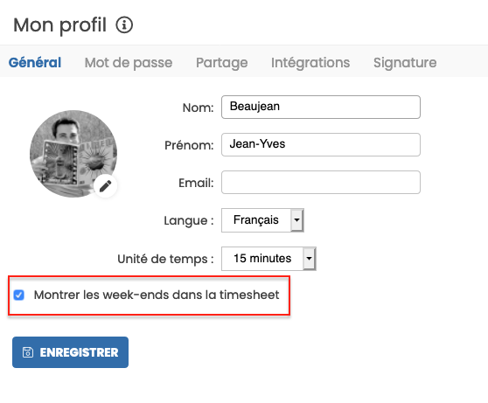Select the Français language combo box
This screenshot has height=403, width=488.
pyautogui.click(x=262, y=220)
